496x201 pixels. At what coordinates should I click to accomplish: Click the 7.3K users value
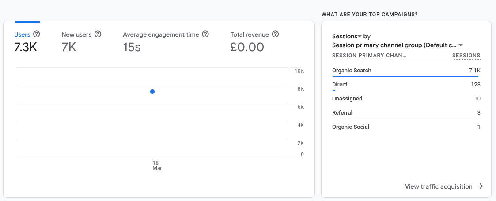[x=26, y=47]
